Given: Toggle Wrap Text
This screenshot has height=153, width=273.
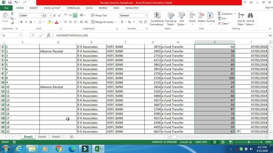Looking at the screenshot, I should pyautogui.click(x=99, y=15).
